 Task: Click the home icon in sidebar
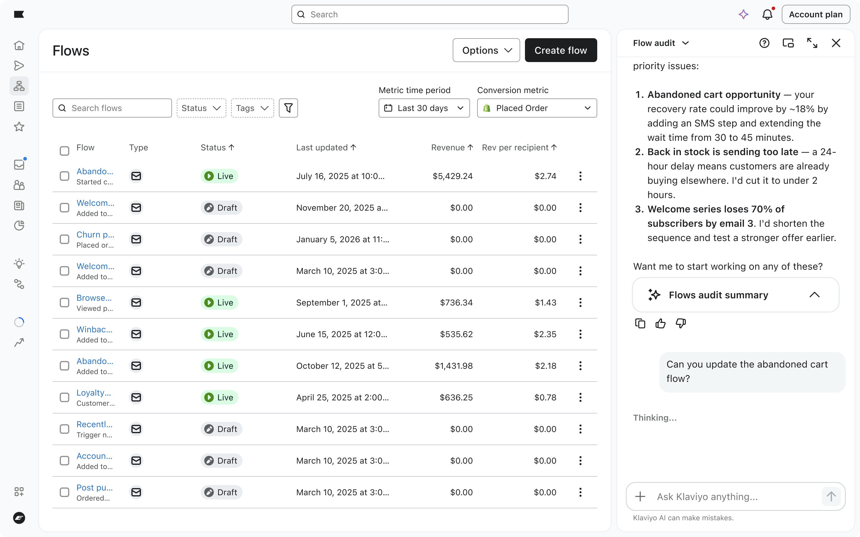[19, 45]
